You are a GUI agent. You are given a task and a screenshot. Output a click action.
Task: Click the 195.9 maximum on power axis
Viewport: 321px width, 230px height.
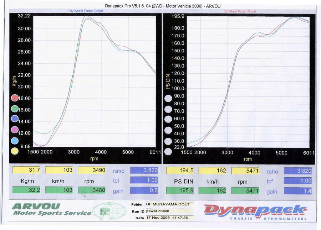(x=178, y=16)
